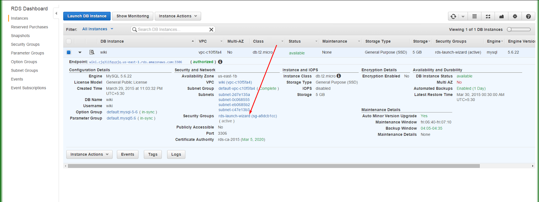
Task: Open the default-vpc-c10f5fa4 subnet group link
Action: (x=237, y=89)
